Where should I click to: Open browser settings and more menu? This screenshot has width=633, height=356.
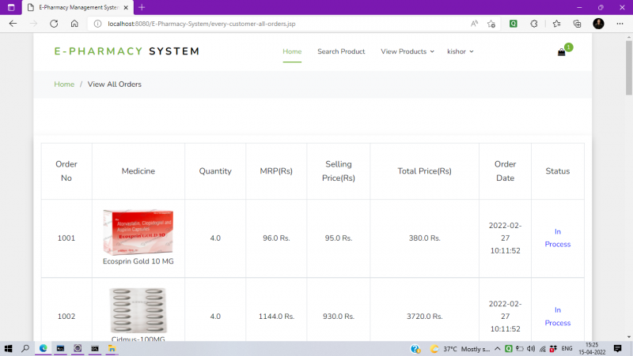point(620,24)
